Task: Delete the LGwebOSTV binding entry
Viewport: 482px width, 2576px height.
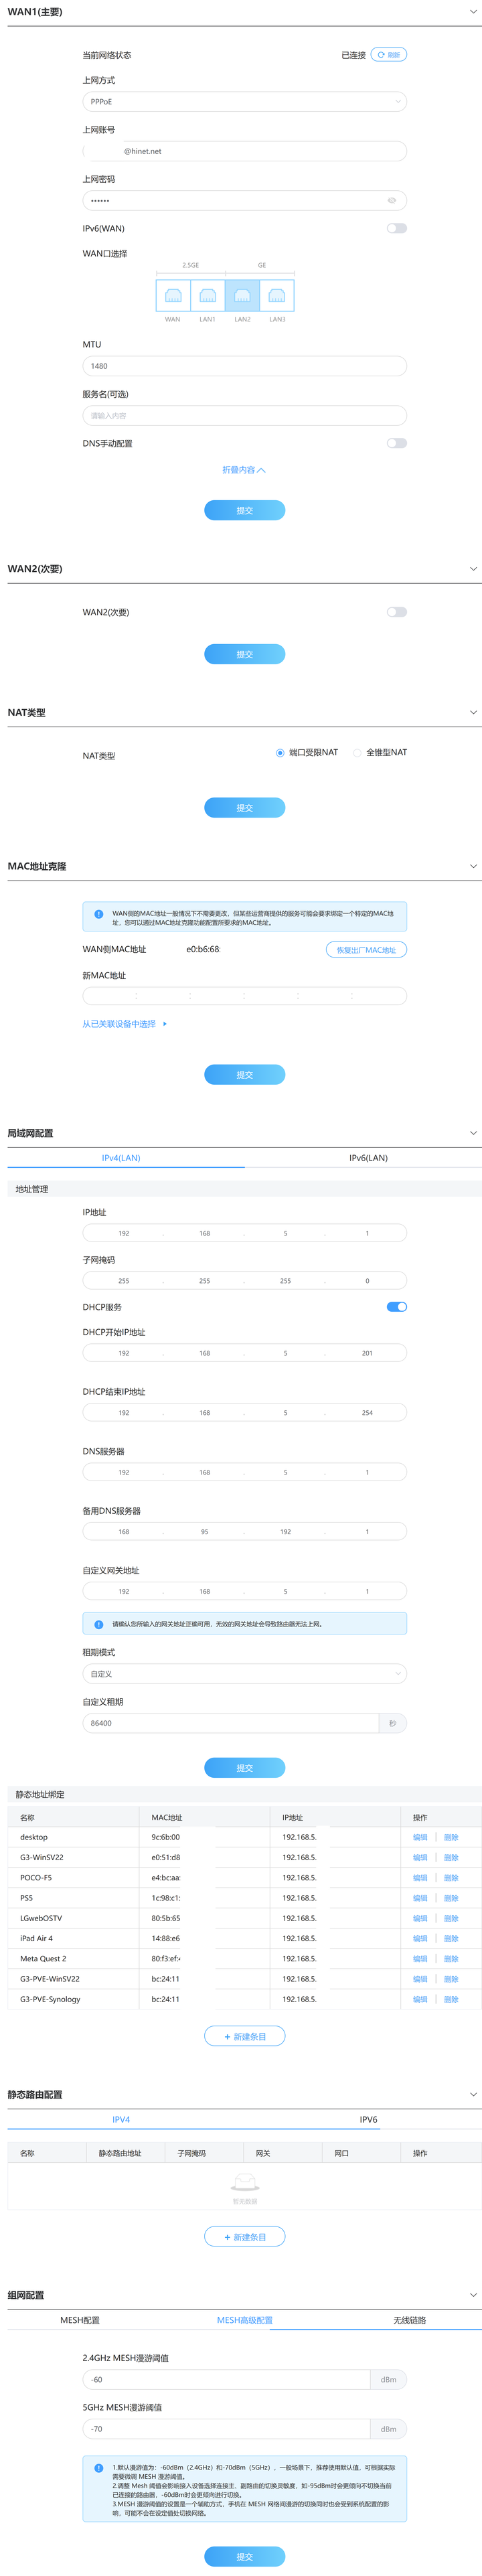Action: click(x=451, y=1918)
